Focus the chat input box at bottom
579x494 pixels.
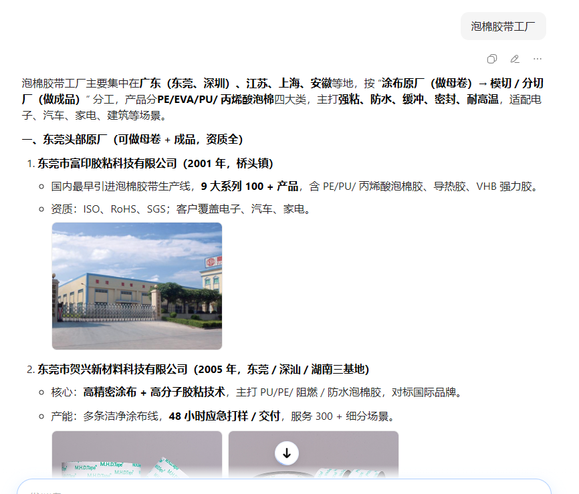tap(284, 487)
